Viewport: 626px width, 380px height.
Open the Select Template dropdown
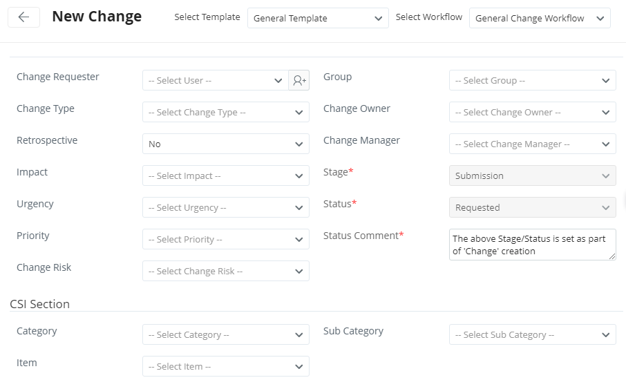[x=318, y=19]
